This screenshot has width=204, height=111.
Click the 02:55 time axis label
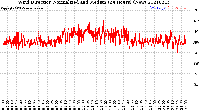point(25,105)
